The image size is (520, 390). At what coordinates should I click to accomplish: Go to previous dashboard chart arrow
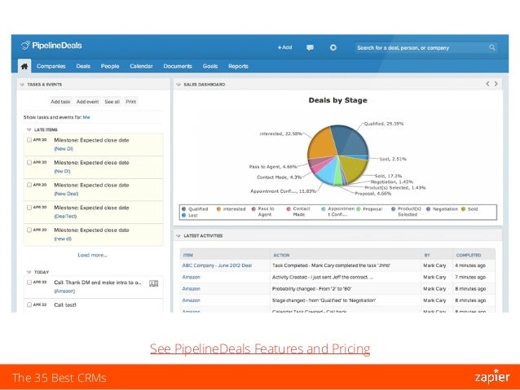(487, 84)
